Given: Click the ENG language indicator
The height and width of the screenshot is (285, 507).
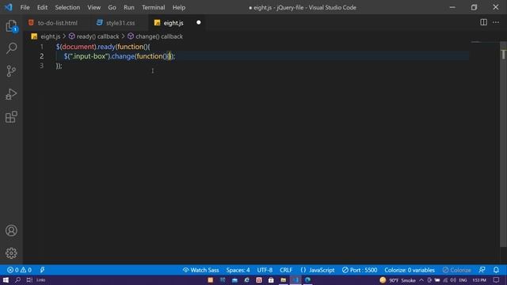Looking at the screenshot, I should click(463, 279).
